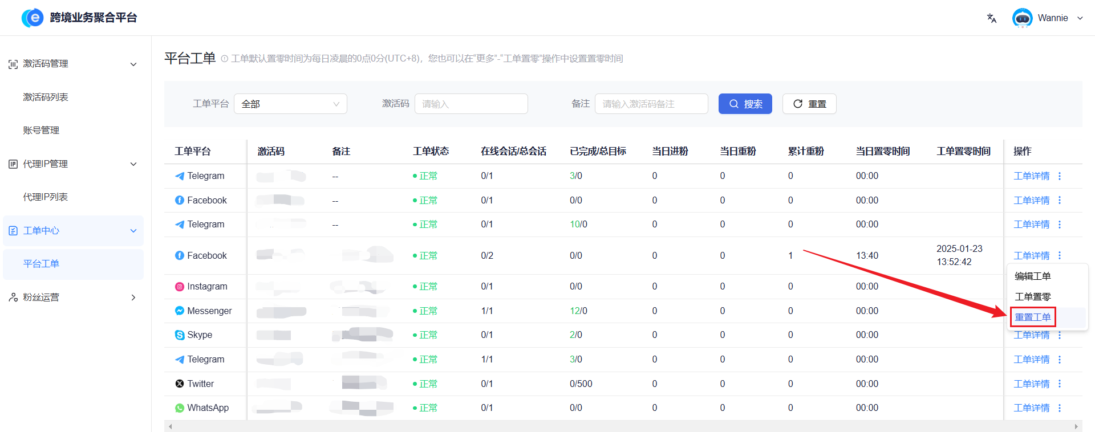Click three-dot menu for Skype row
Image resolution: width=1095 pixels, height=432 pixels.
pos(1060,336)
